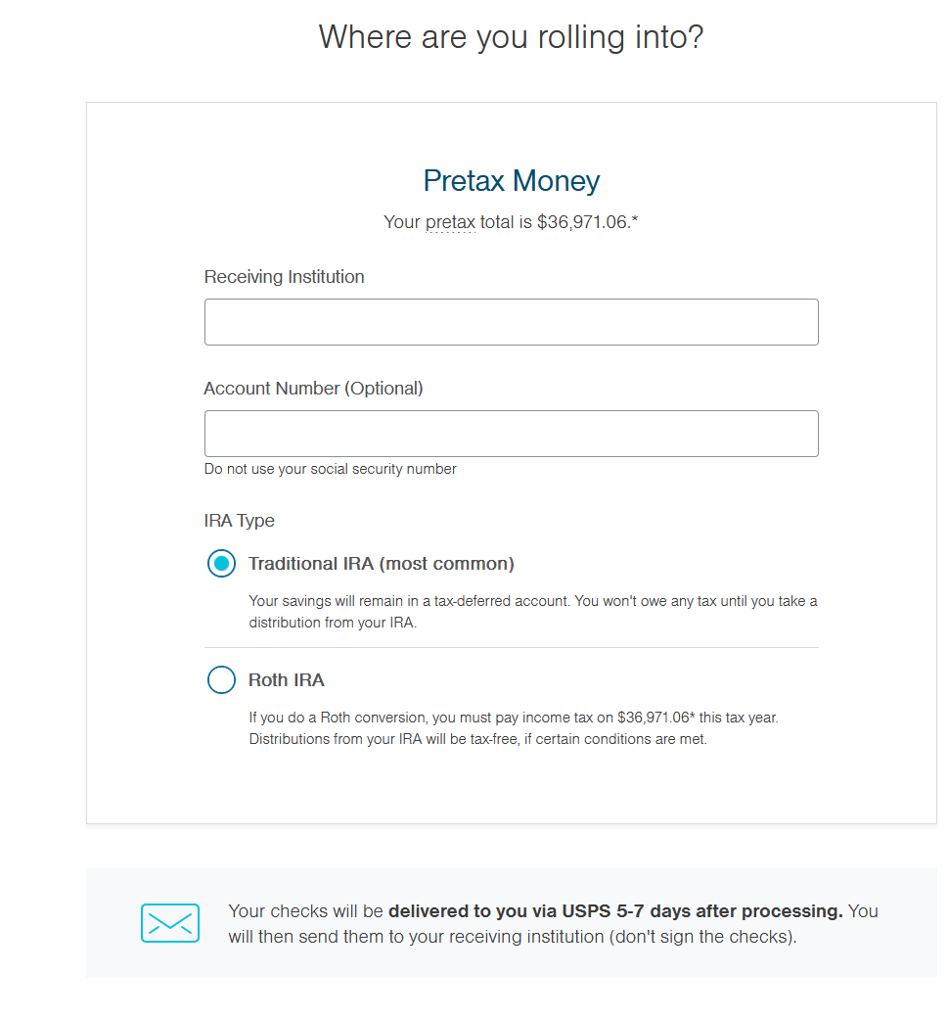Viewport: 948px width, 1020px height.
Task: Click the "Where are you rolling into?" title
Action: [511, 38]
